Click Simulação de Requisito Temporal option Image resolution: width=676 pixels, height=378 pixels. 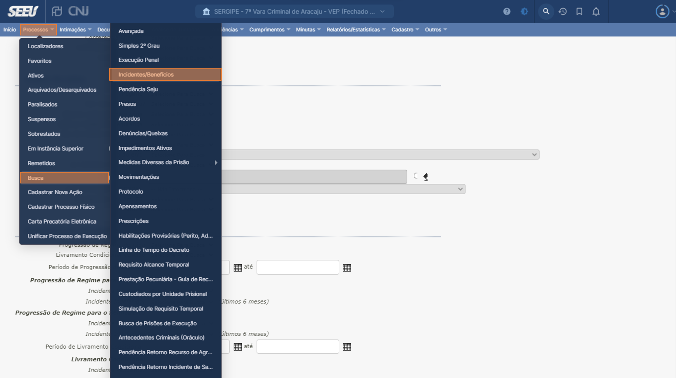160,308
